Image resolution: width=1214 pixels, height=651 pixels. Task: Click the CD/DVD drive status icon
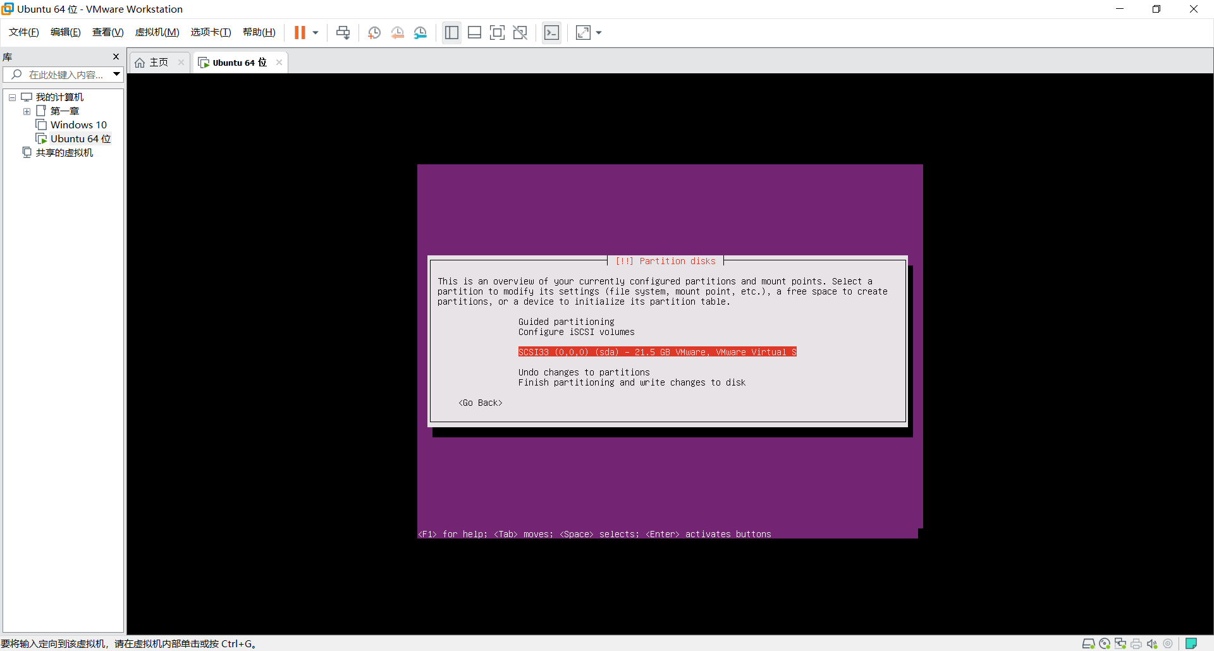[1105, 643]
